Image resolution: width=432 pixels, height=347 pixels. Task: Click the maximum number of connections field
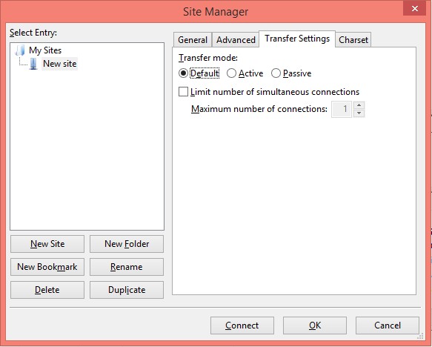[x=342, y=110]
